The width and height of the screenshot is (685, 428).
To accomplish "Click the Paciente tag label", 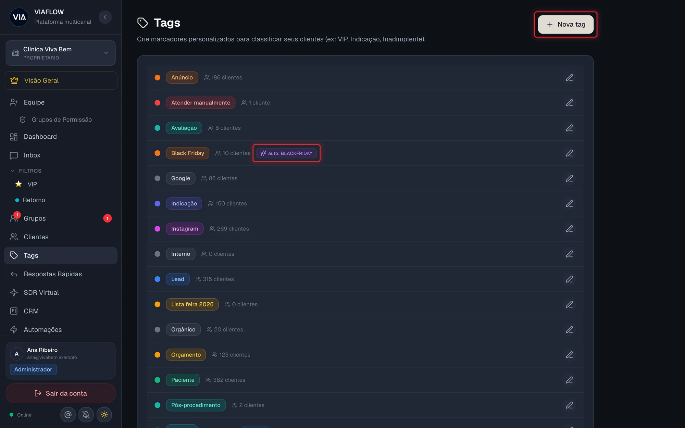I will click(183, 380).
